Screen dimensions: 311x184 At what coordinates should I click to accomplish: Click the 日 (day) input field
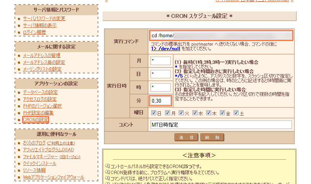click(160, 74)
